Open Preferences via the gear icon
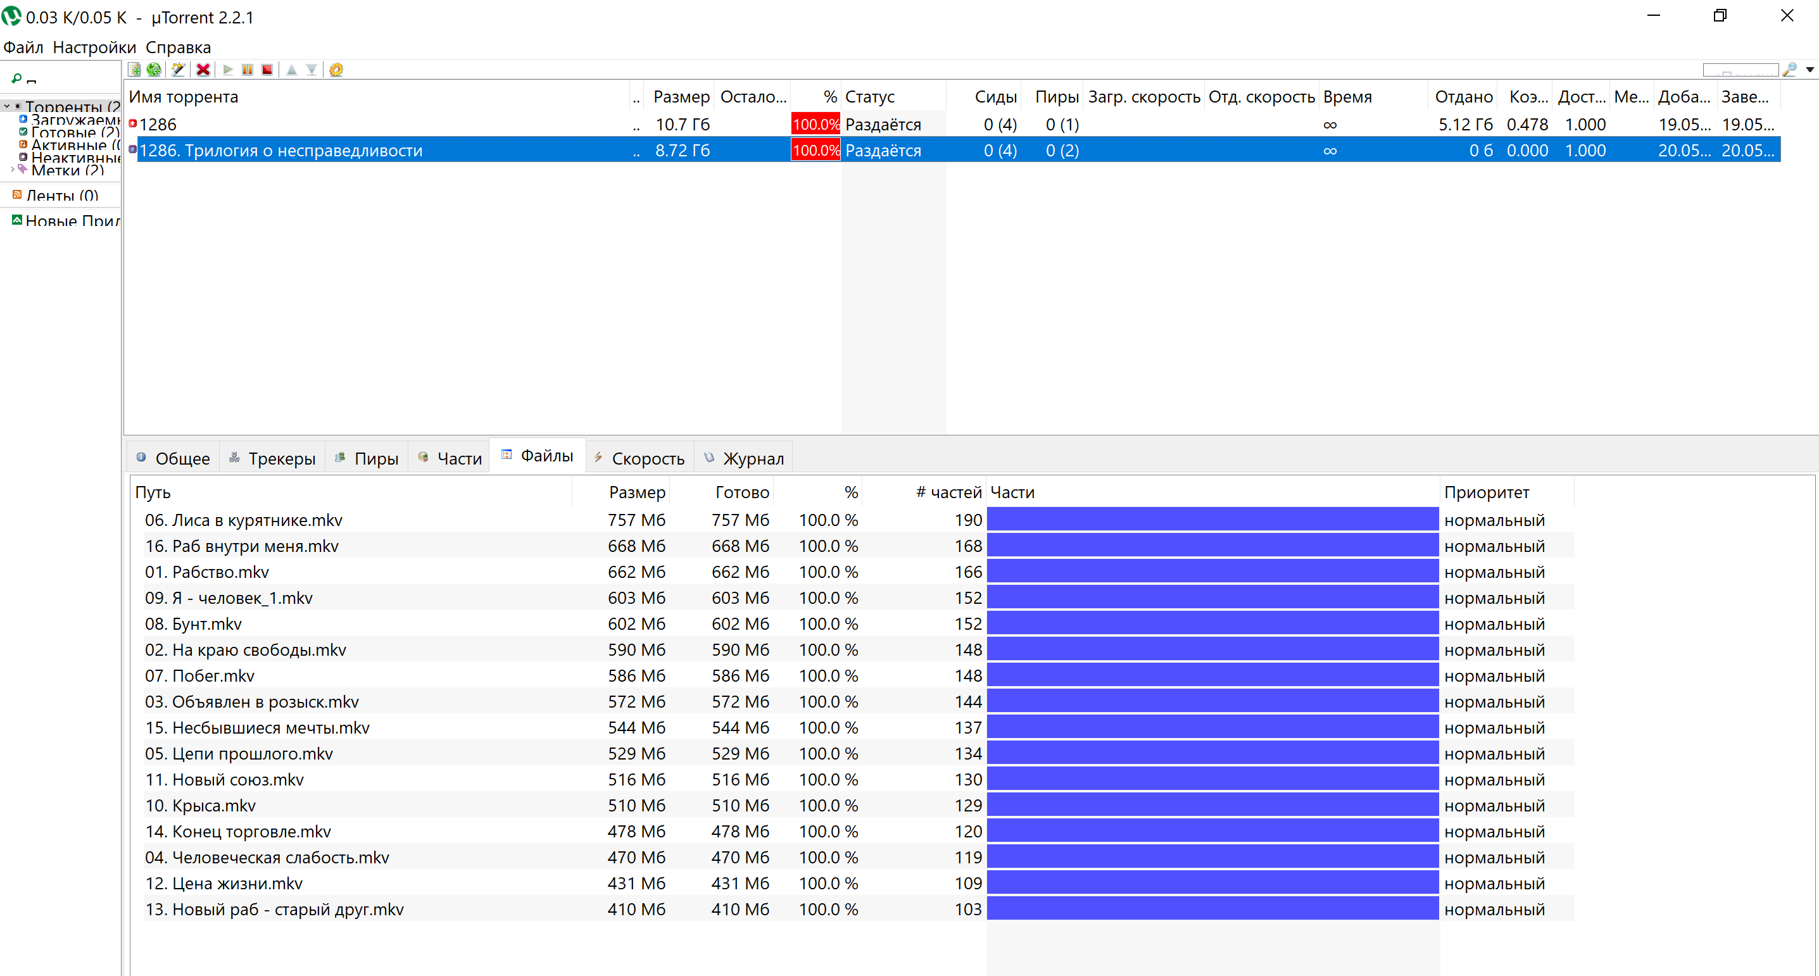Image resolution: width=1819 pixels, height=976 pixels. click(336, 69)
